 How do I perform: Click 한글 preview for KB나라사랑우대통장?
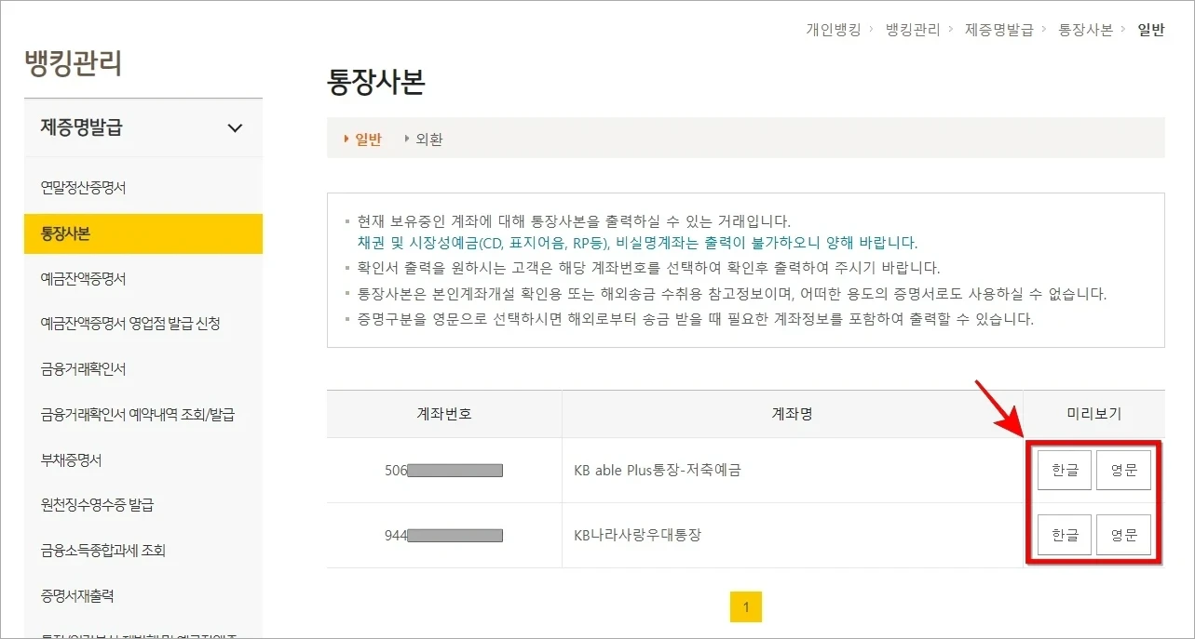1063,535
